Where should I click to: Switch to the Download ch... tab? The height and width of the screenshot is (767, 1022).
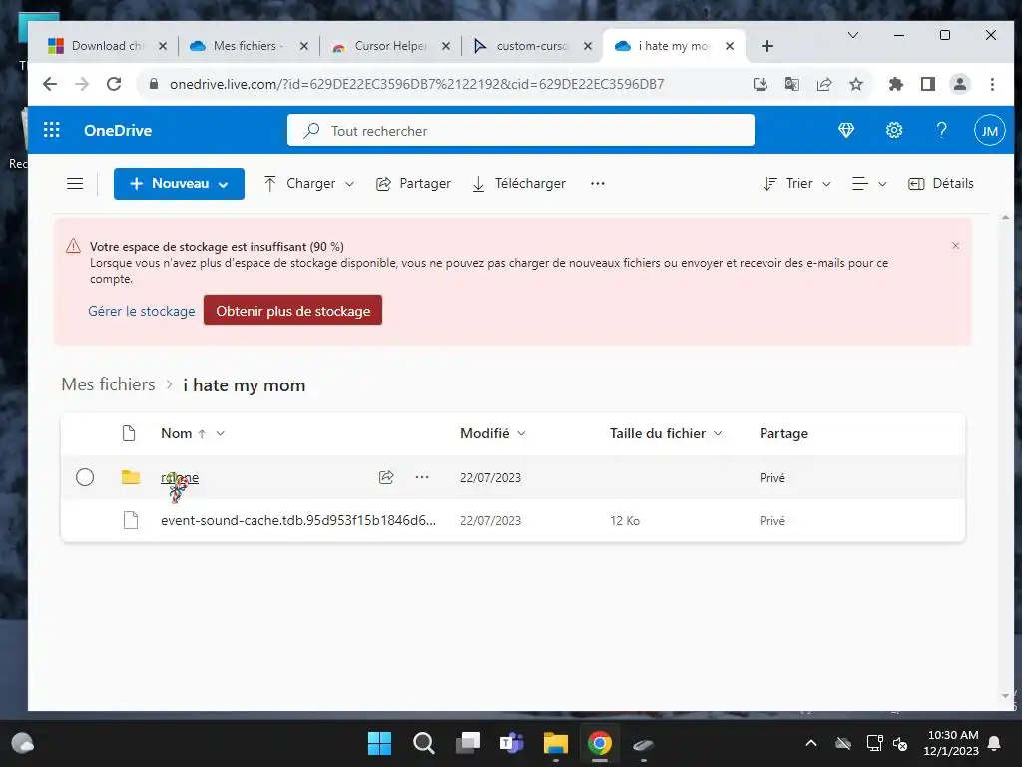pos(108,46)
